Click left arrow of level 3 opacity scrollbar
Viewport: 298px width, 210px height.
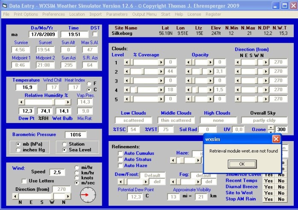coord(189,81)
